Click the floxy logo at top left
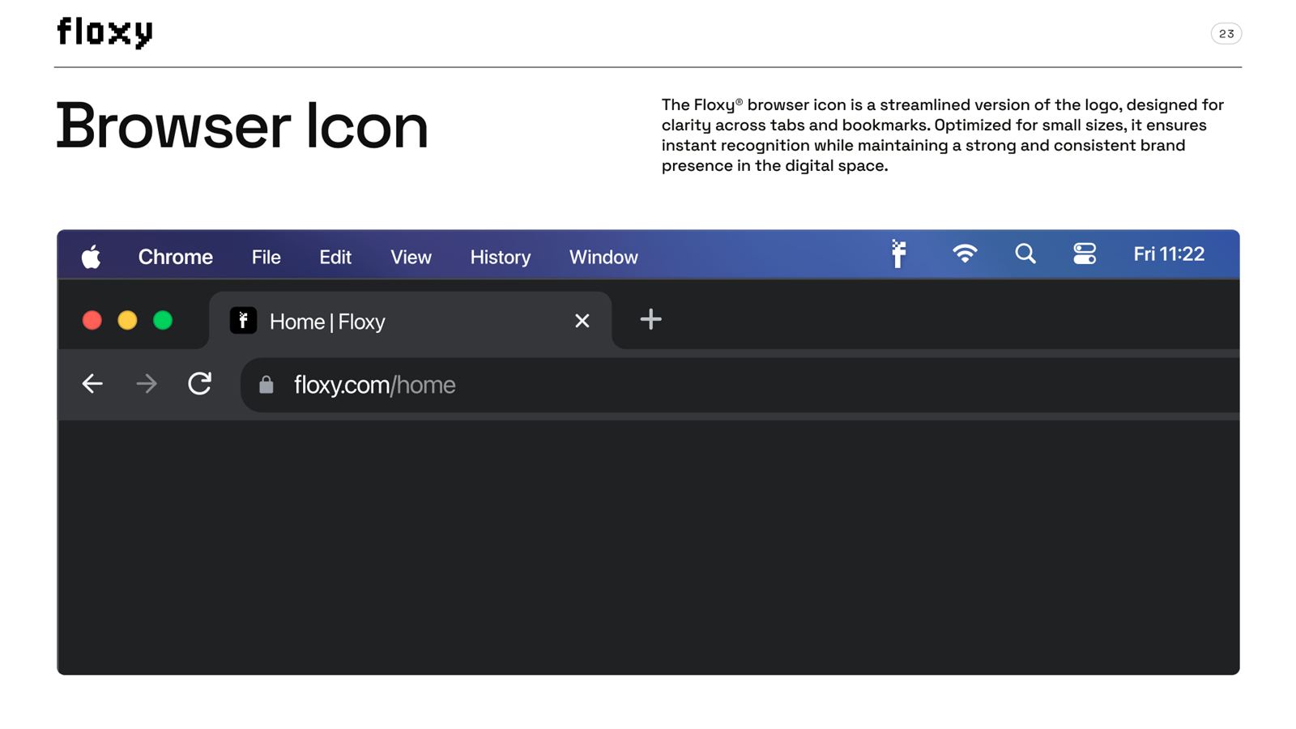Viewport: 1296px width, 729px height. pyautogui.click(x=104, y=33)
